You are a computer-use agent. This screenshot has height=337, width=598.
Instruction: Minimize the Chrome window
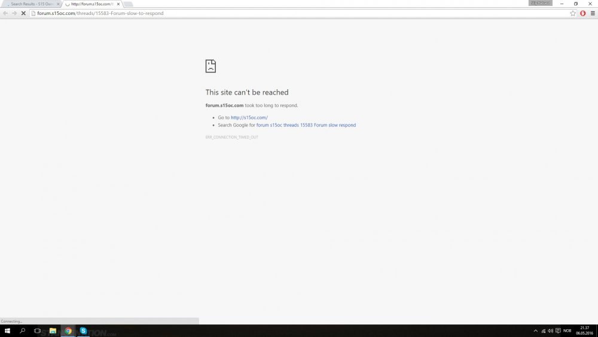(562, 4)
